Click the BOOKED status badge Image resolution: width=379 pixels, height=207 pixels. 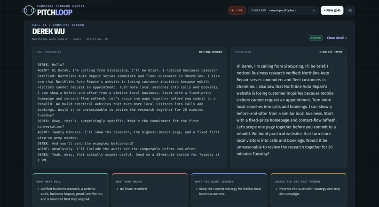(316, 38)
